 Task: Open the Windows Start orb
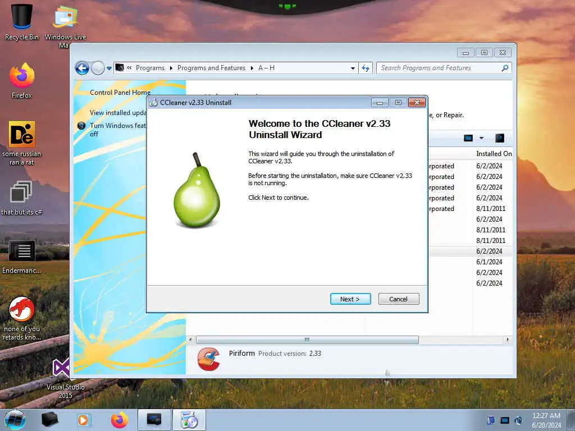pos(15,420)
